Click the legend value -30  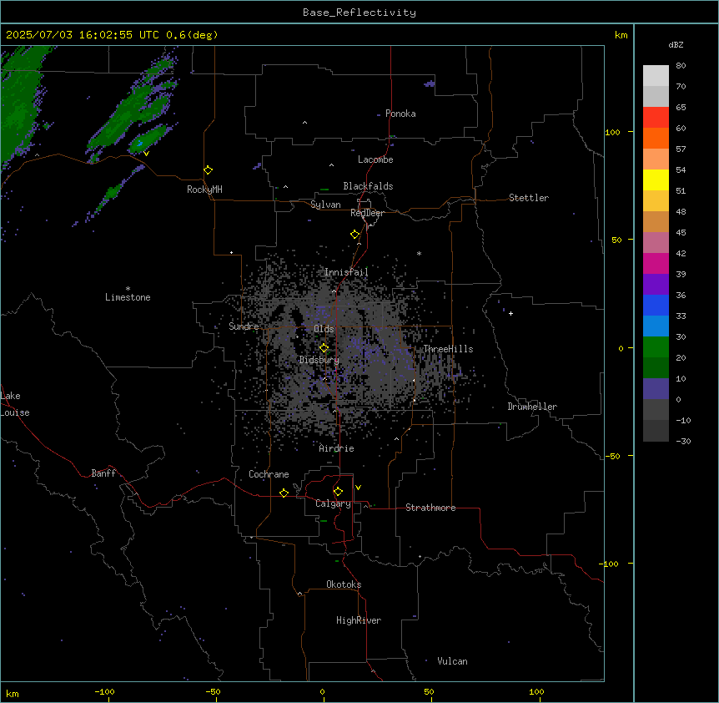pos(683,441)
